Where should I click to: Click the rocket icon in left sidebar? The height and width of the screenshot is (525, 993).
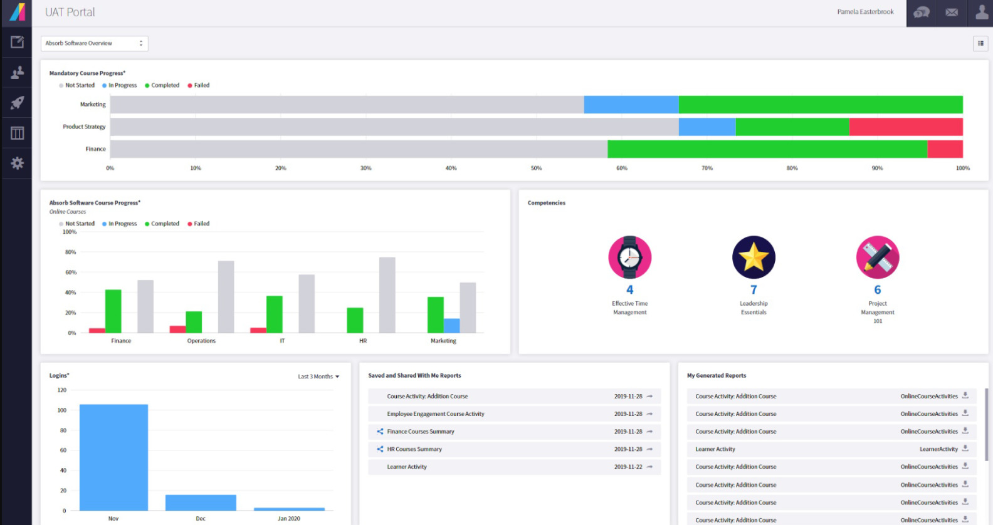tap(17, 103)
